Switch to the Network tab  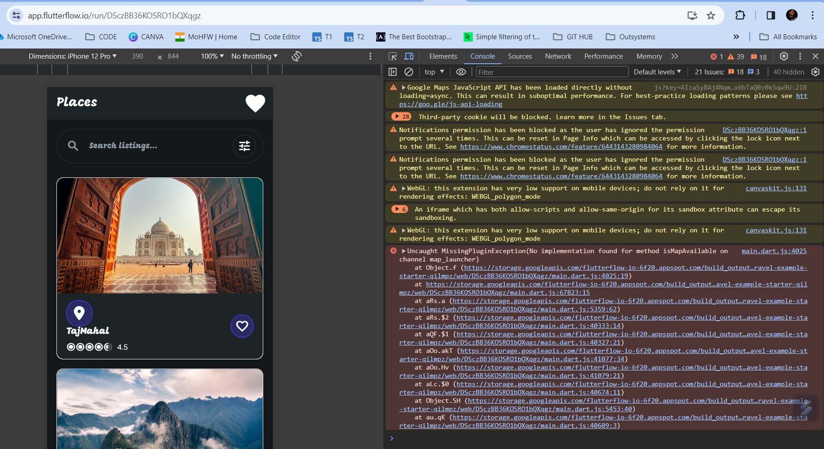coord(558,56)
